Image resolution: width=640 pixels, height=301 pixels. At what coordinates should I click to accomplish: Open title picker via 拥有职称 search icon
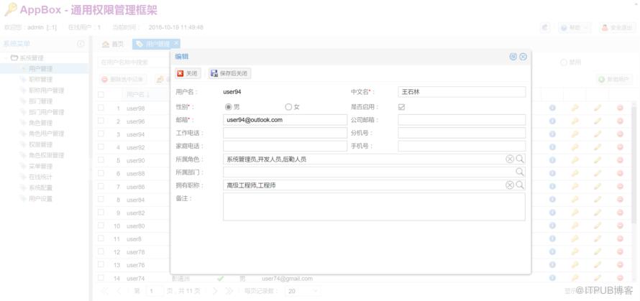click(520, 185)
